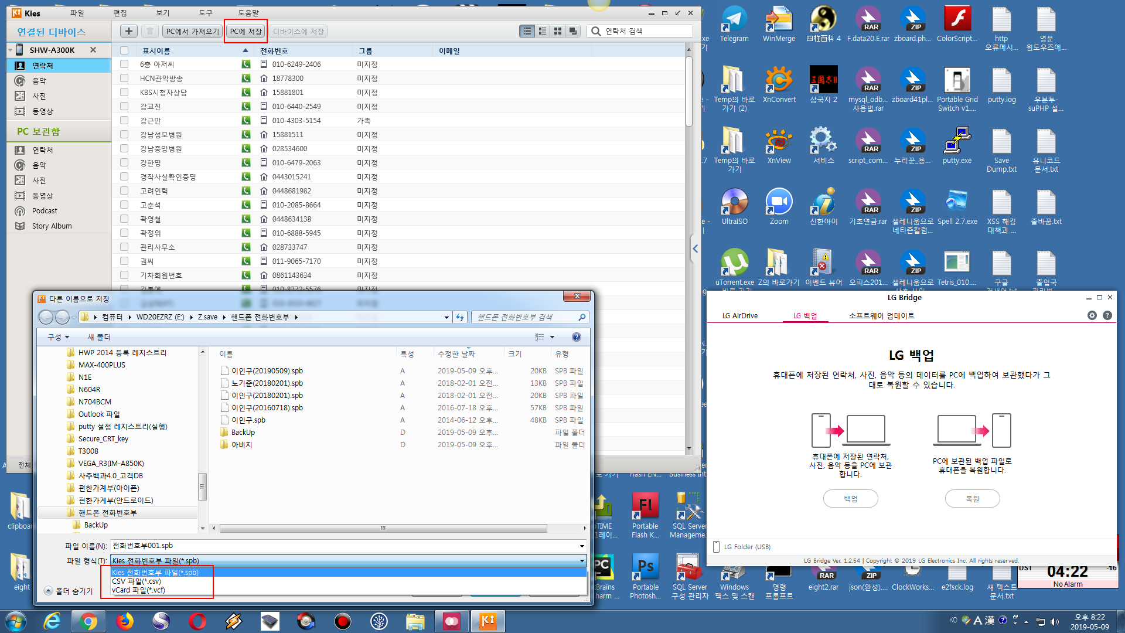Open the UltraISO desktop shortcut
The image size is (1125, 633).
[734, 207]
